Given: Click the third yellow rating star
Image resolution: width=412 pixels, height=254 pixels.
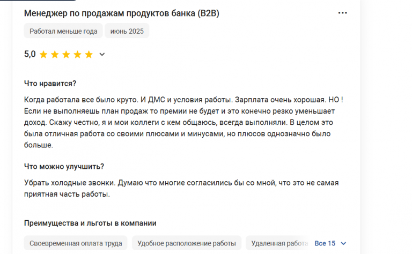Looking at the screenshot, I should click(x=66, y=55).
